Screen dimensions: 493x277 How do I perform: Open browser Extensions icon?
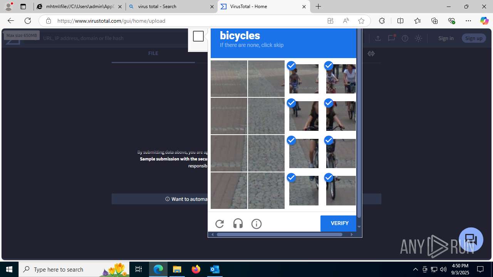click(x=382, y=21)
